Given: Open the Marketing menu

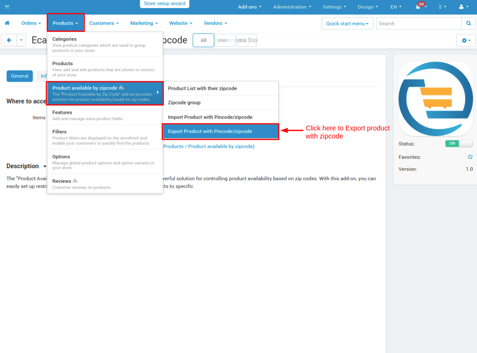Looking at the screenshot, I should [144, 23].
